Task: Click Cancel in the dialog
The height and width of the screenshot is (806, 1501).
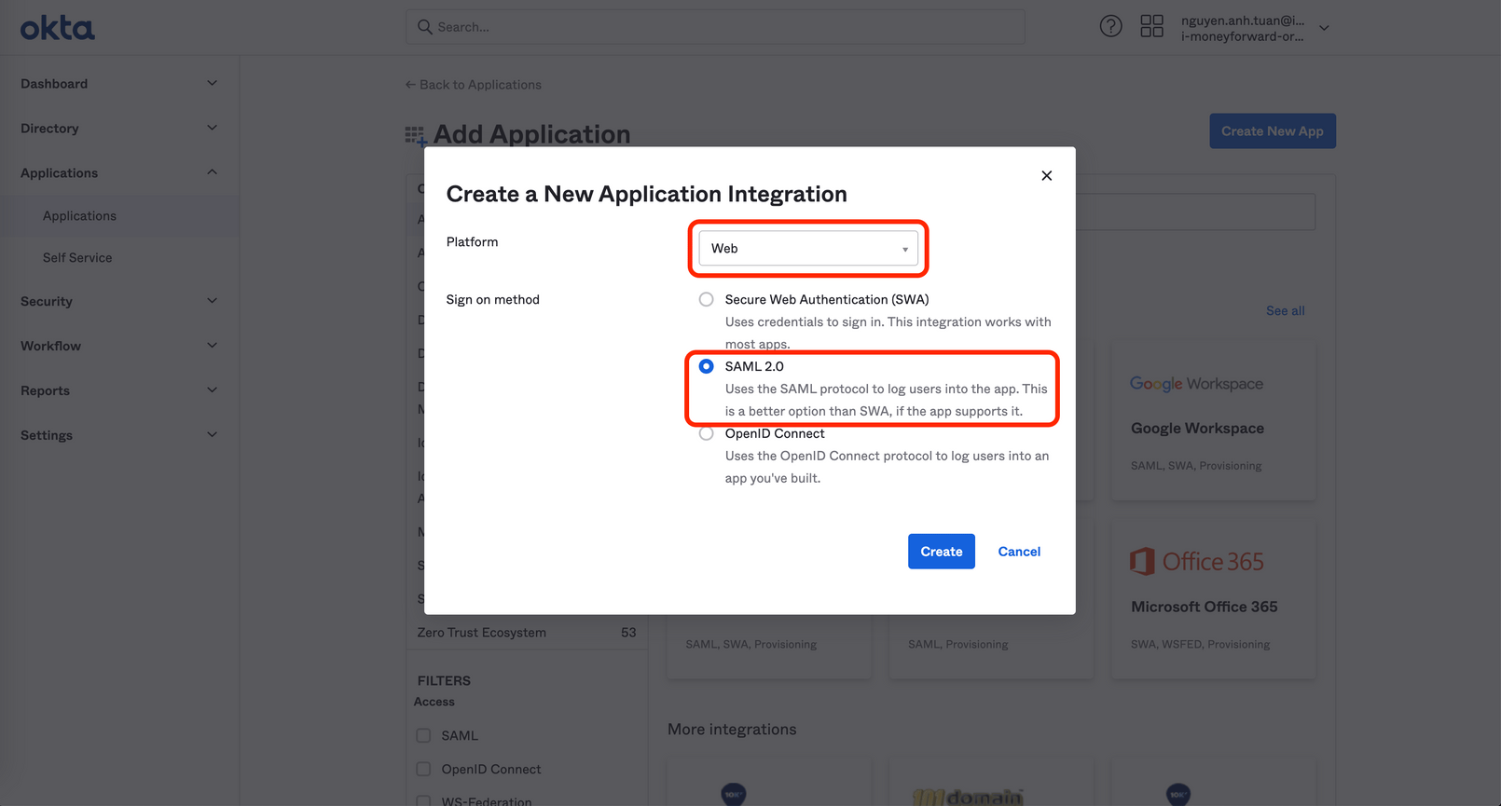Action: [1019, 552]
